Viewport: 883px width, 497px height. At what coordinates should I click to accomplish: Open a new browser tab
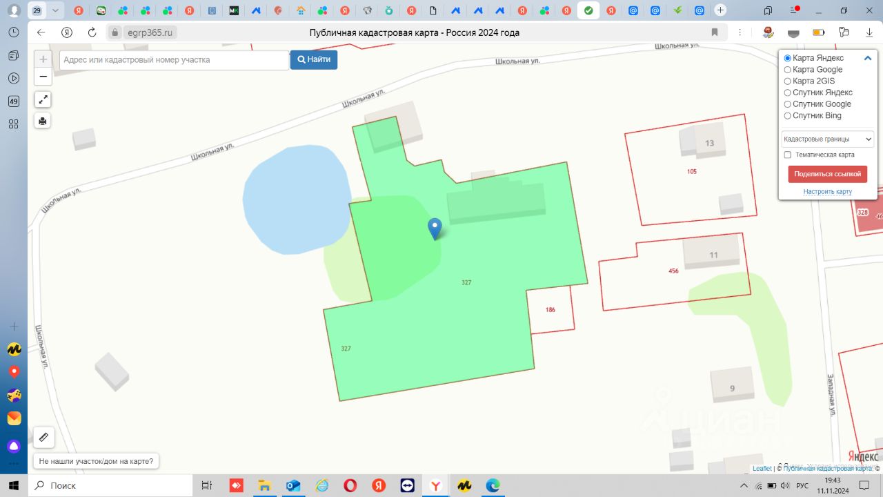pyautogui.click(x=720, y=10)
